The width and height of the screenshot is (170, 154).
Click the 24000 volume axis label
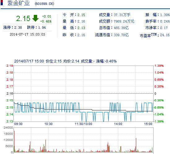tap(8, 128)
